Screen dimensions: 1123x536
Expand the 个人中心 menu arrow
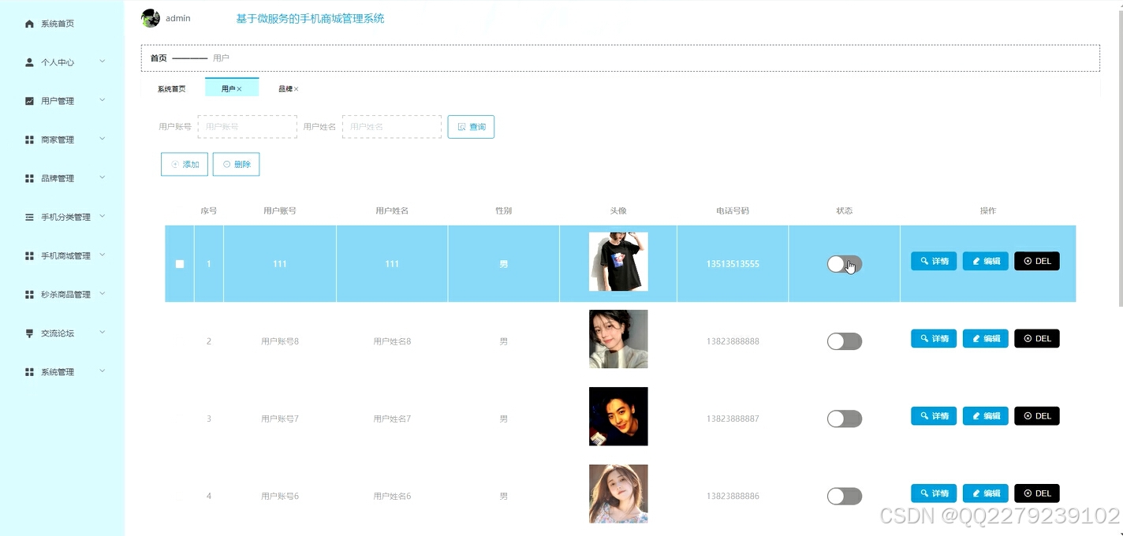[103, 61]
